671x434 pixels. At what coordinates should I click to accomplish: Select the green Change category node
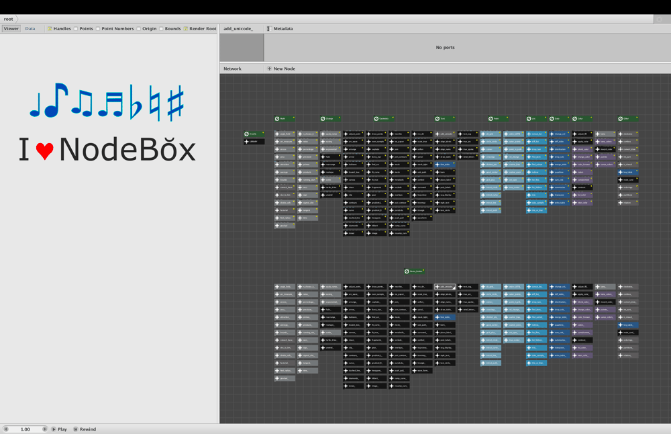[330, 119]
